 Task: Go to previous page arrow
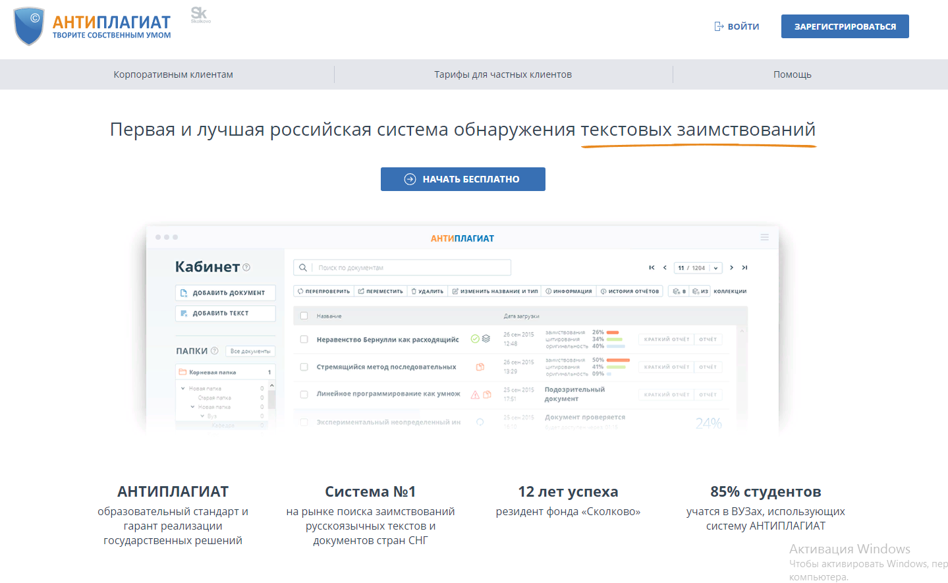[x=665, y=267]
